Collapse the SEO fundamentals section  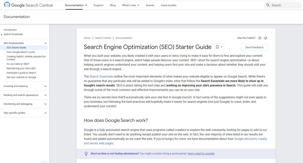pos(45,43)
